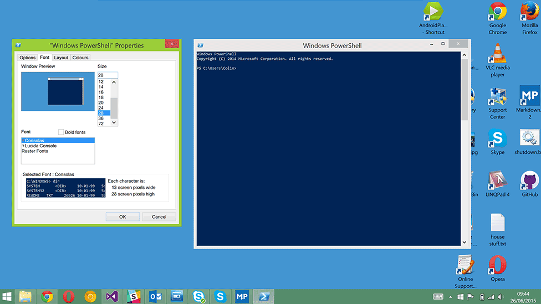Open the GitHub desktop icon
The width and height of the screenshot is (541, 304).
point(529,184)
